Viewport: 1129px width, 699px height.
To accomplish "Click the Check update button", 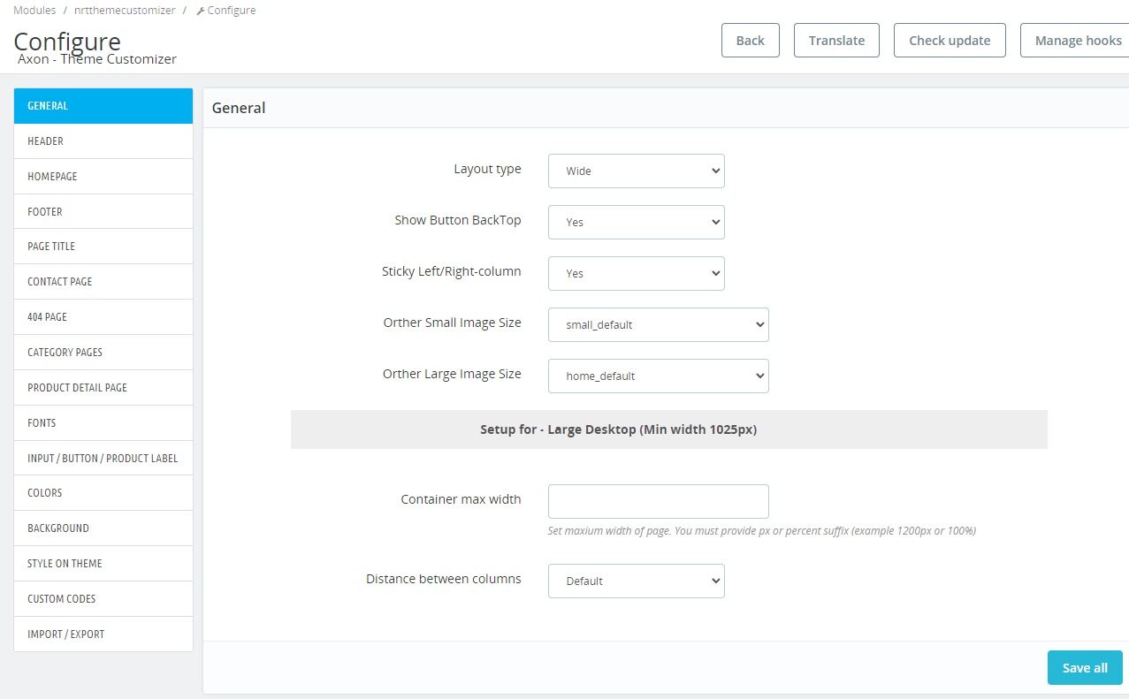I will [x=949, y=40].
